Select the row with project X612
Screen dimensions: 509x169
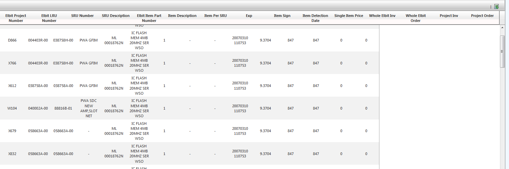click(x=12, y=86)
